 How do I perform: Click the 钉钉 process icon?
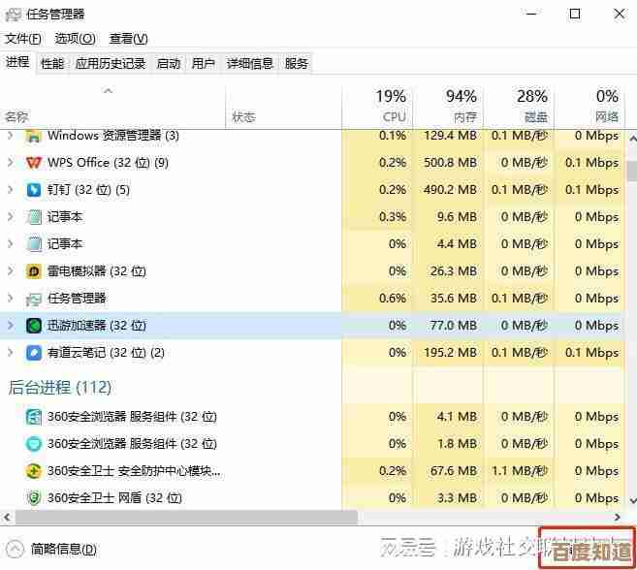pos(34,190)
